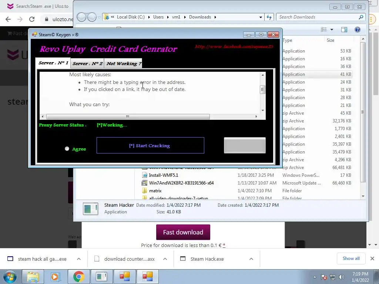Open the download counter....axx item
Viewport: 379px width, 284px height.
129,259
